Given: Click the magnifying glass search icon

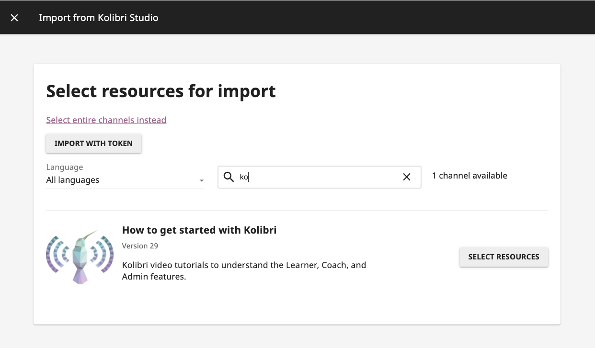Looking at the screenshot, I should 229,177.
